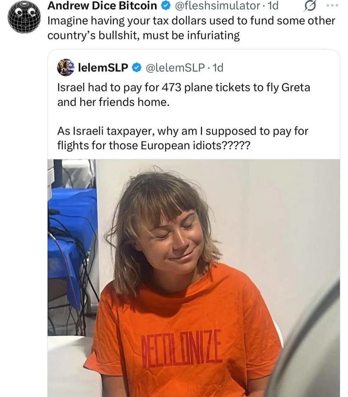Click 'and her friends home.' in quoted tweet
The width and height of the screenshot is (348, 397).
coord(113,102)
